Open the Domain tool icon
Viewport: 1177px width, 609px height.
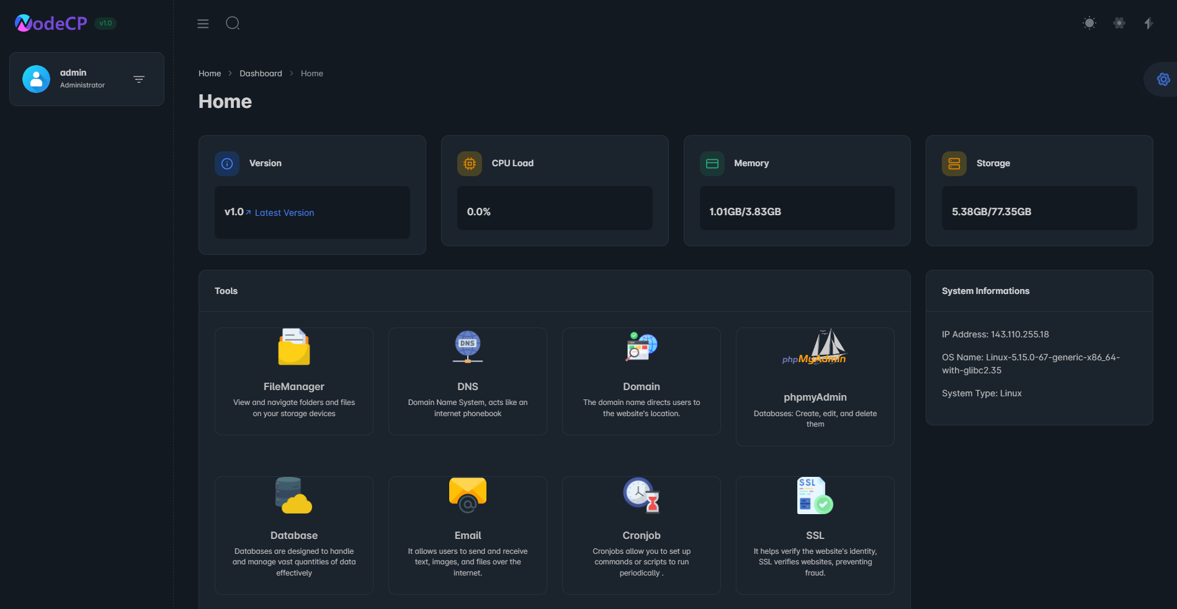pos(641,347)
